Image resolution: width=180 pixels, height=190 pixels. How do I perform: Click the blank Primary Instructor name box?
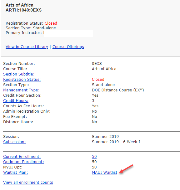coord(68,33)
